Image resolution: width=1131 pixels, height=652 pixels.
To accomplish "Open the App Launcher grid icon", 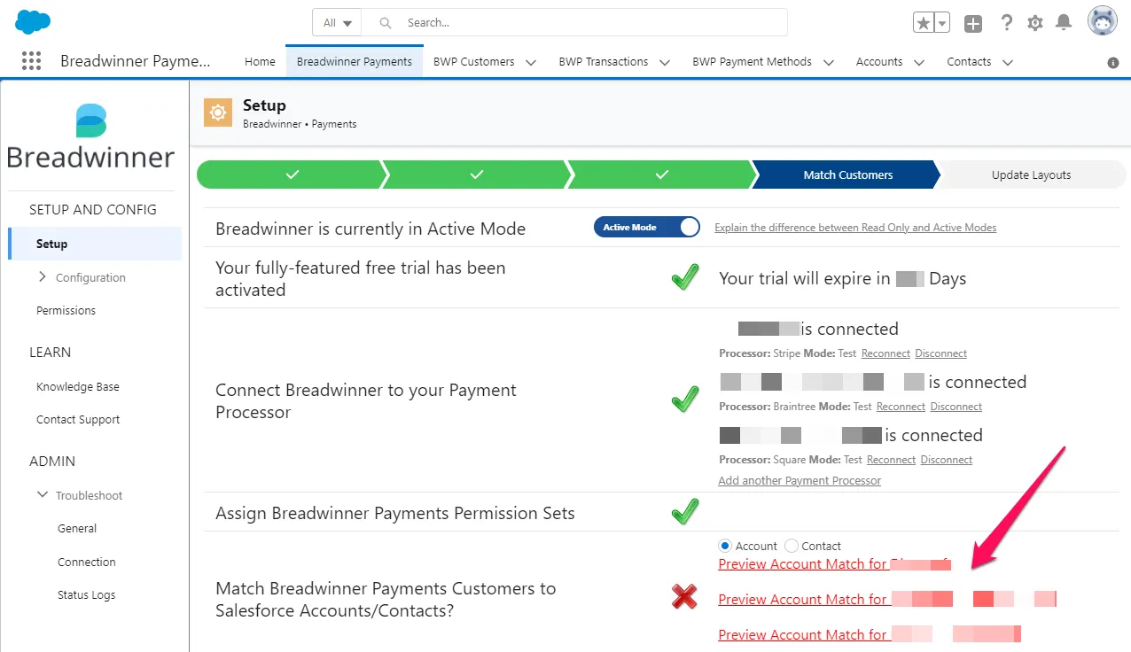I will [x=31, y=61].
